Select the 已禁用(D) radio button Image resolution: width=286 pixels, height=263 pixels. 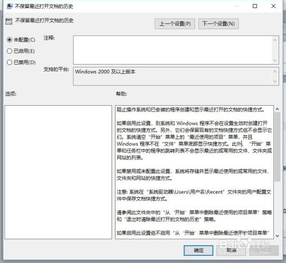10,62
